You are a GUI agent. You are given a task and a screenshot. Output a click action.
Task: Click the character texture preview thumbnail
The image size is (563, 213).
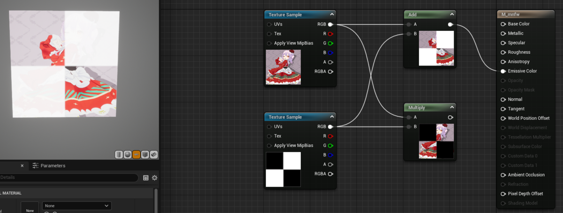pos(283,67)
